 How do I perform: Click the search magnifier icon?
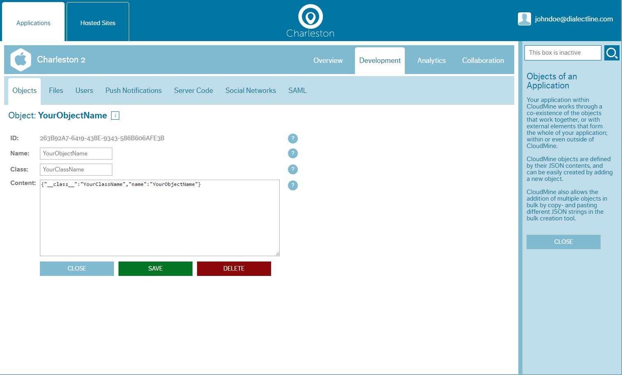click(612, 53)
